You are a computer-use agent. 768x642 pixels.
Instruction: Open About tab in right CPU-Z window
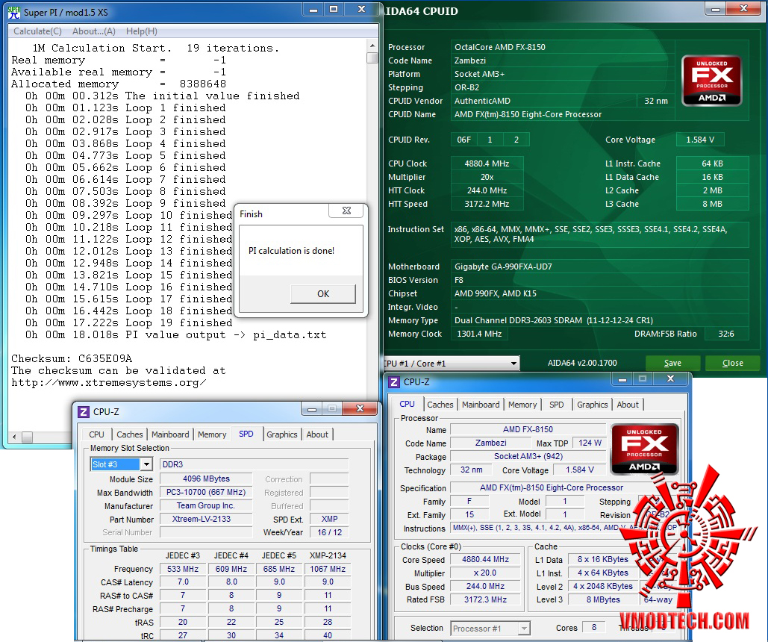[628, 405]
